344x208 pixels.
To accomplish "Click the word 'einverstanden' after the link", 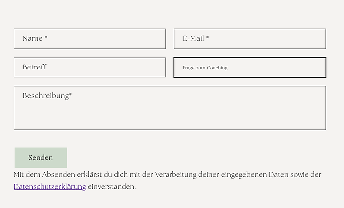I will click(x=111, y=187).
